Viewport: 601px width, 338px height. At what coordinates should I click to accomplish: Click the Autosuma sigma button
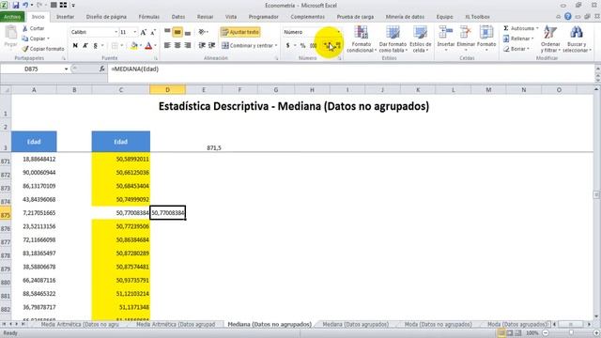518,28
